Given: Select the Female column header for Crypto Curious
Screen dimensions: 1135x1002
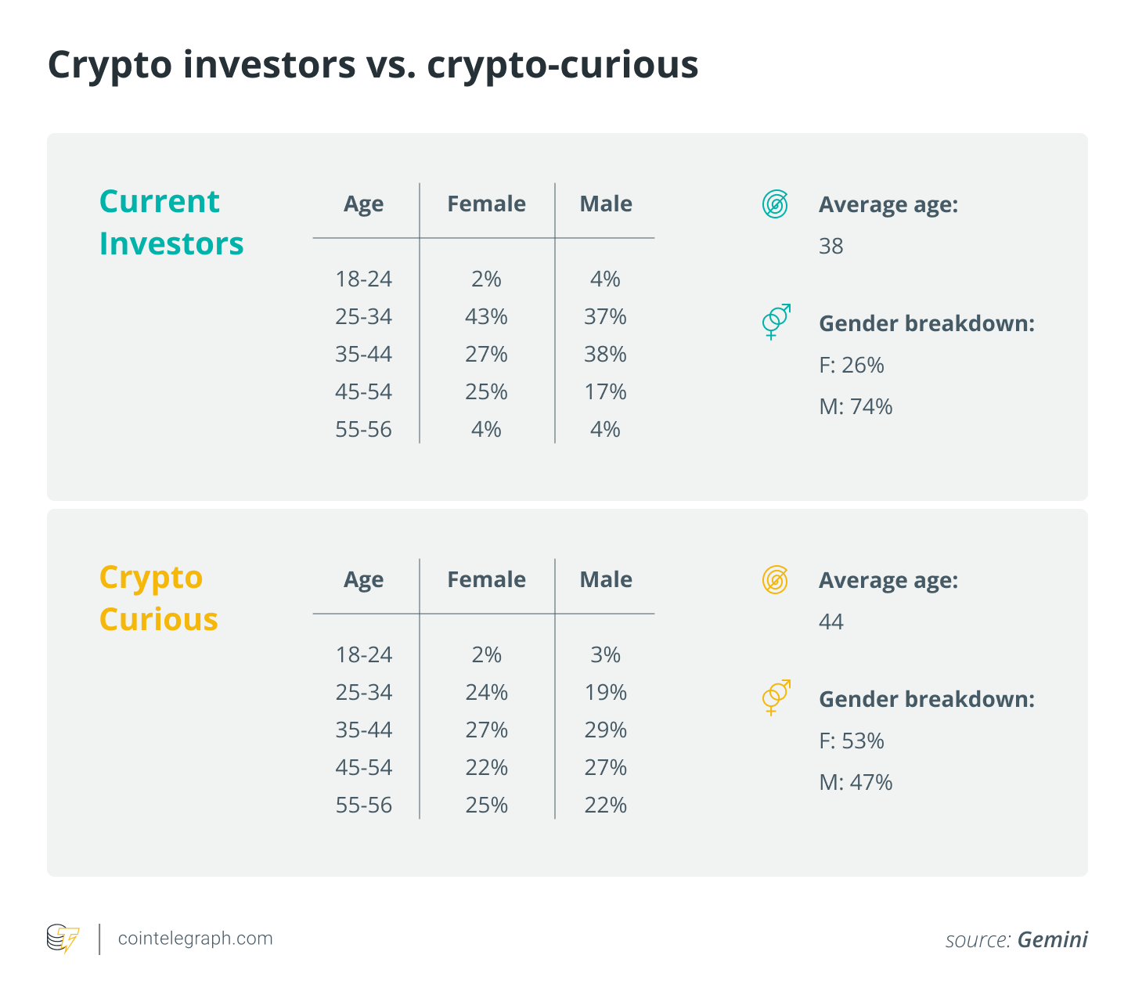Looking at the screenshot, I should pyautogui.click(x=486, y=580).
